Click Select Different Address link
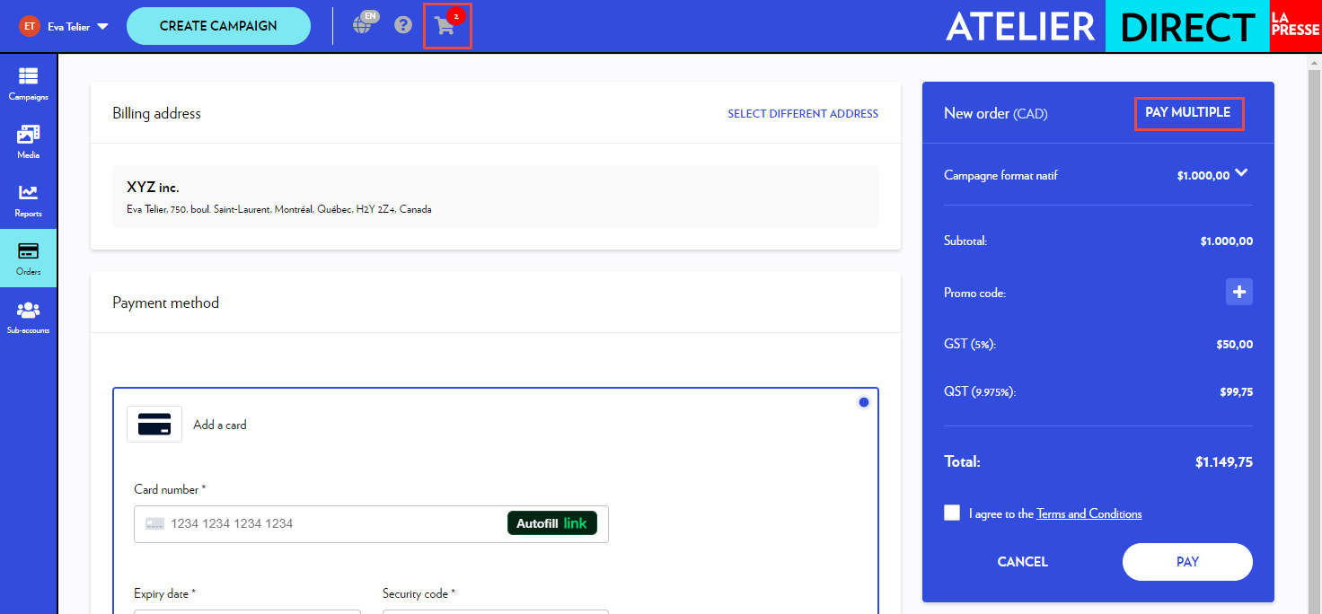This screenshot has height=614, width=1322. [803, 114]
